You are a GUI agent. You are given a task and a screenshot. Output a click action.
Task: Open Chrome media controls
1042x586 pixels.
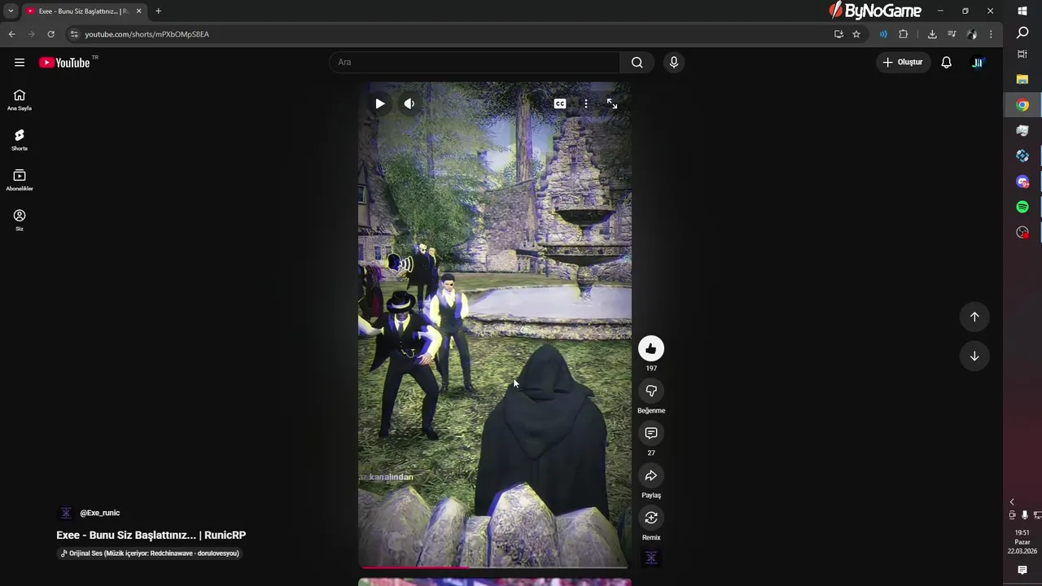(952, 34)
